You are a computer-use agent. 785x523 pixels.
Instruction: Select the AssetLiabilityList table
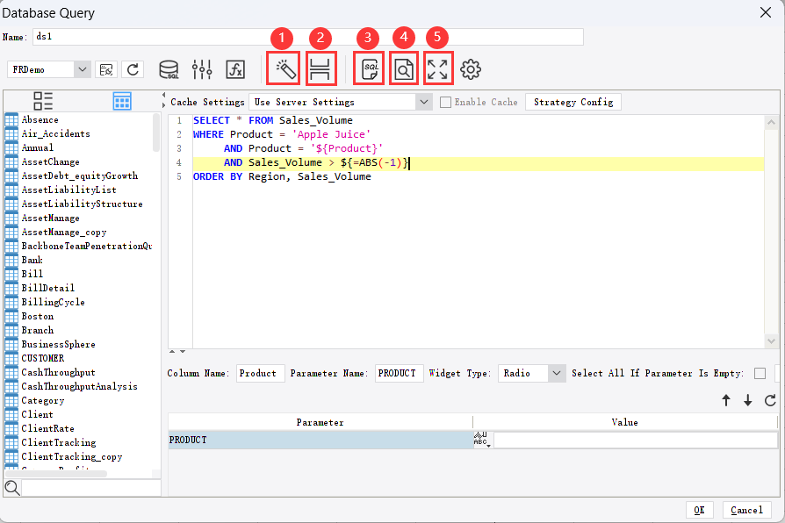68,190
